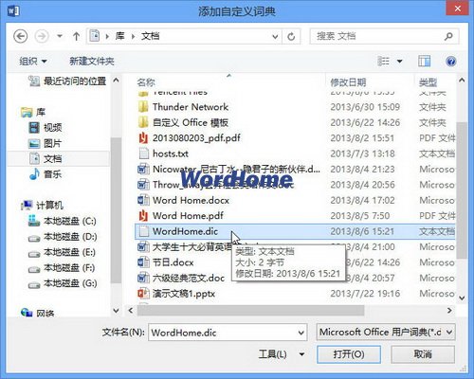The height and width of the screenshot is (379, 474).
Task: Click 新建文件夹 button
Action: tap(92, 61)
